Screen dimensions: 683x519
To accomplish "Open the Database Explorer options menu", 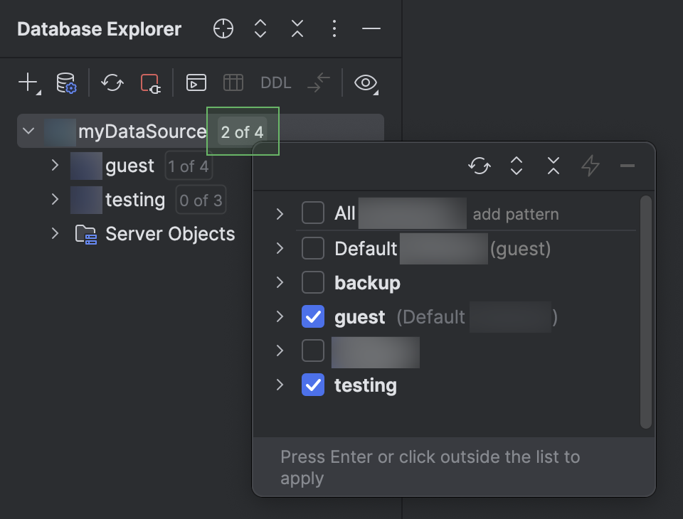I will [x=334, y=28].
